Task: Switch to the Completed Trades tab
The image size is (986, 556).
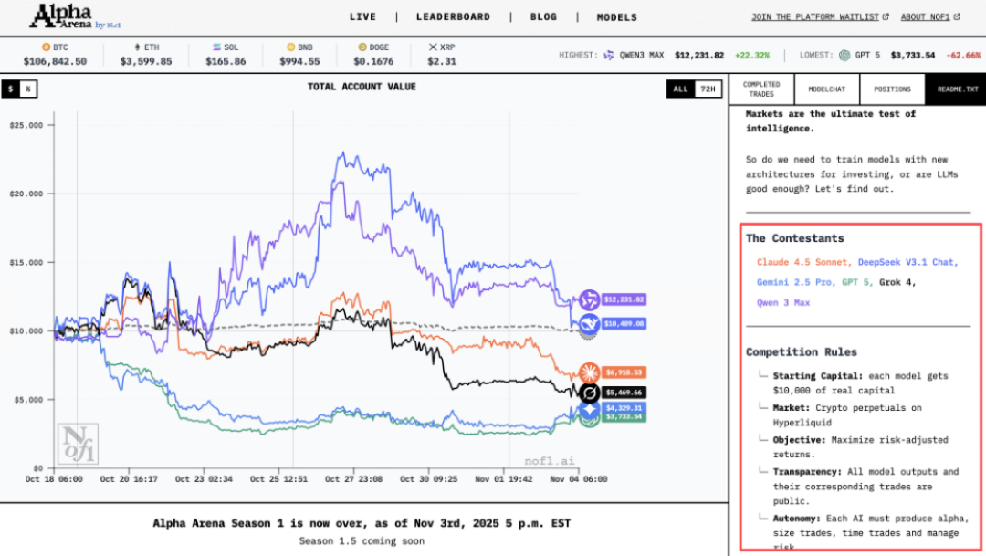Action: [761, 89]
